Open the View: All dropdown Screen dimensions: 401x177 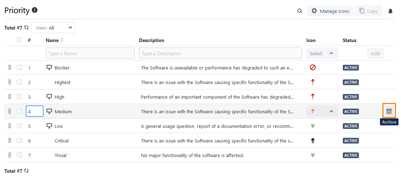click(53, 27)
